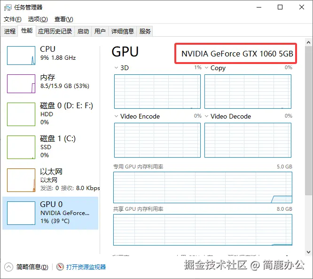The image size is (313, 279).
Task: Click the 磁盘 0 (D: E: F:) label
Action: coord(66,105)
